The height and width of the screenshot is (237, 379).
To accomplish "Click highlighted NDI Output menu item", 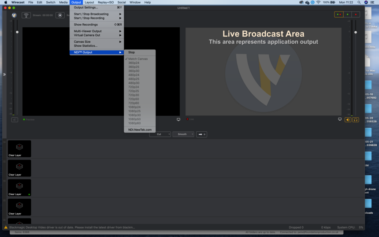I will point(97,52).
